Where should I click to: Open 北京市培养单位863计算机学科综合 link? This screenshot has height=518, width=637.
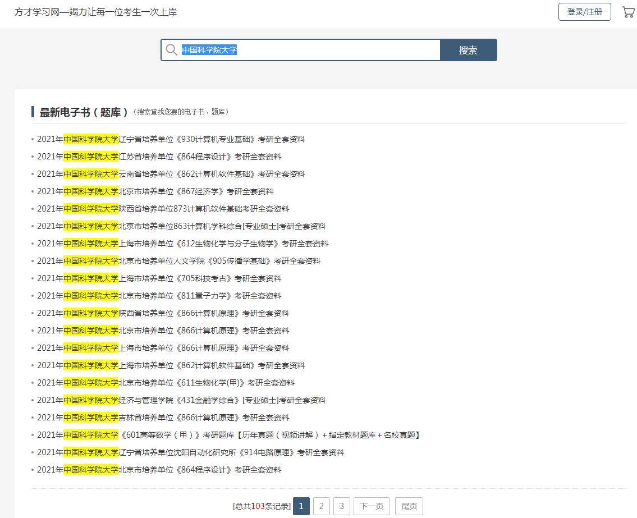(x=181, y=226)
